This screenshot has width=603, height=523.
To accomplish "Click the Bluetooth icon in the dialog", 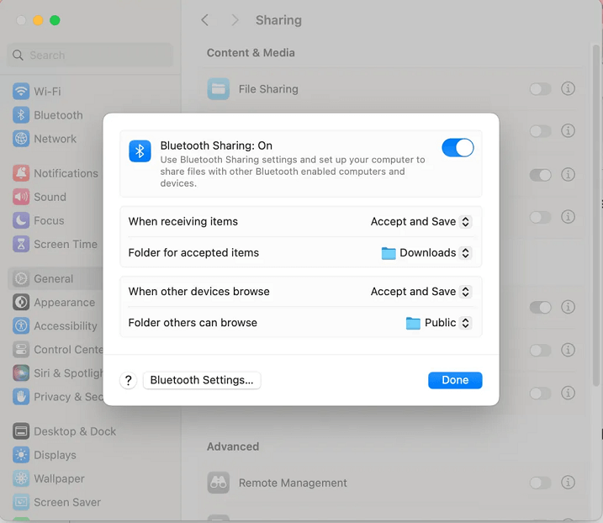I will (x=140, y=151).
